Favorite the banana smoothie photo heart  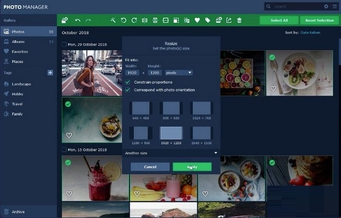tap(137, 194)
